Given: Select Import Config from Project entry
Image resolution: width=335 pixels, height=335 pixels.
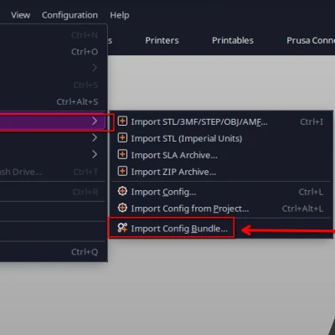Looking at the screenshot, I should (x=220, y=209).
